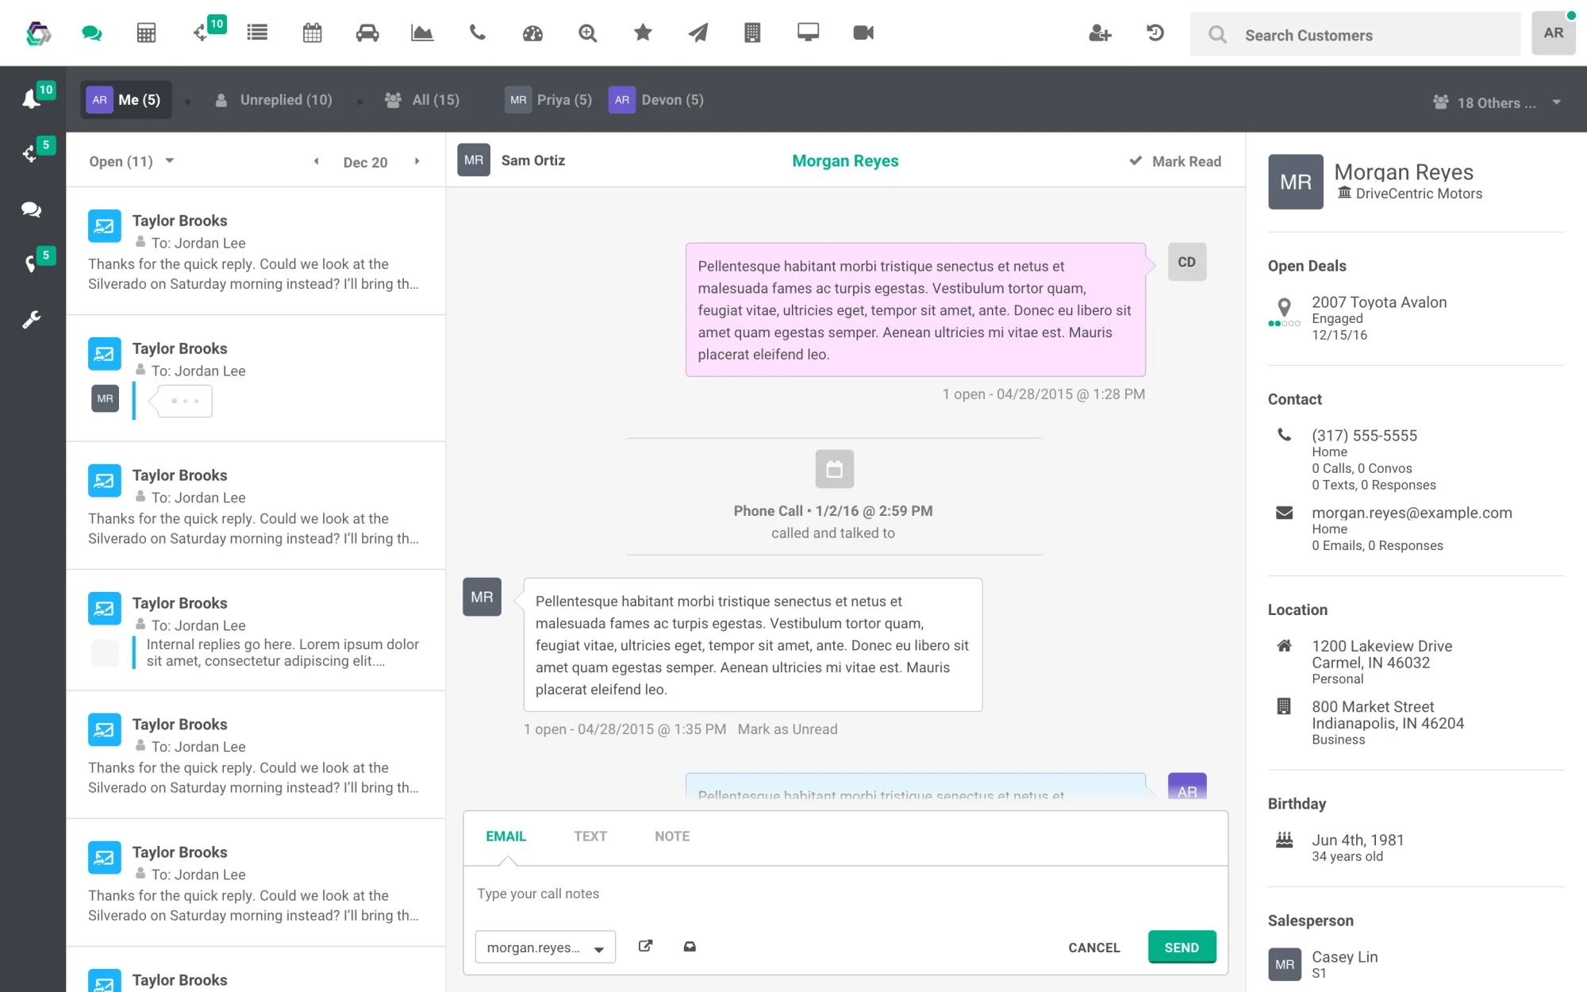Image resolution: width=1587 pixels, height=992 pixels.
Task: Open the dashboard gauge icon
Action: (x=532, y=33)
